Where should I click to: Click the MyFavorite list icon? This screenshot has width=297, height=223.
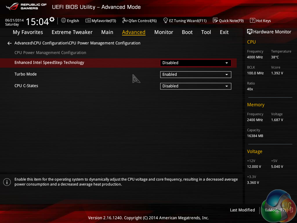pyautogui.click(x=88, y=21)
